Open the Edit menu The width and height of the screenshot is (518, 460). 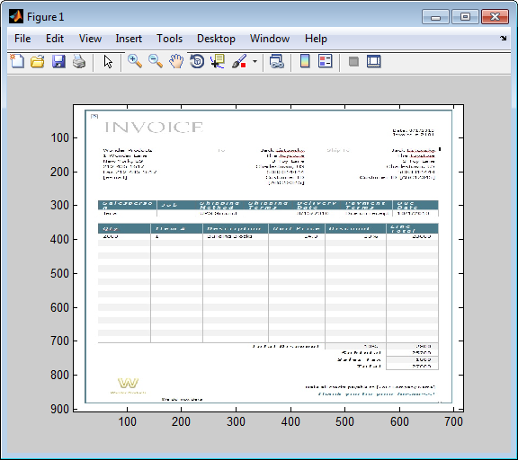[55, 39]
